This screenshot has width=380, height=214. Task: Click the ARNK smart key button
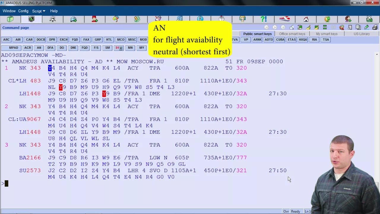pyautogui.click(x=257, y=40)
